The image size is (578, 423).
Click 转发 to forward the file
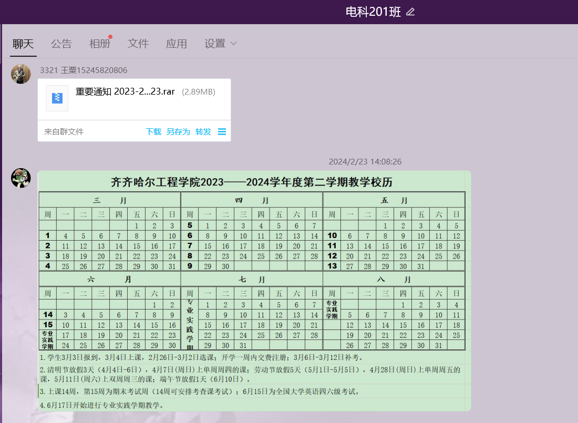tap(203, 132)
